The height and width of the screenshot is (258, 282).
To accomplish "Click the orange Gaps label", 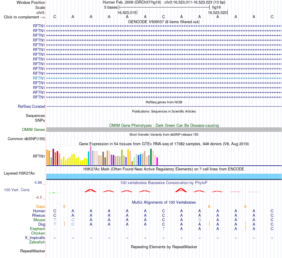I will 40,207.
